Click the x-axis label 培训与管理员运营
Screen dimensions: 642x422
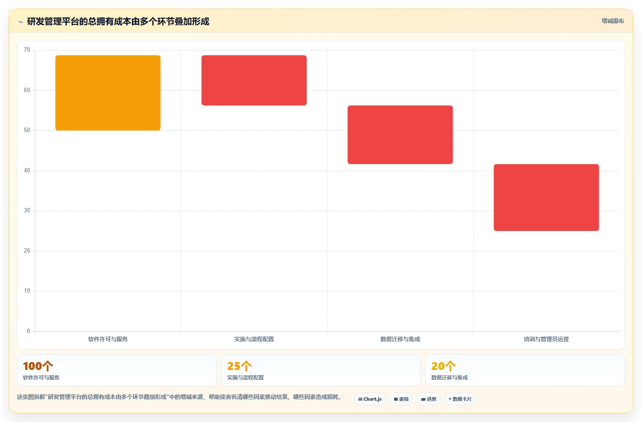click(x=546, y=339)
